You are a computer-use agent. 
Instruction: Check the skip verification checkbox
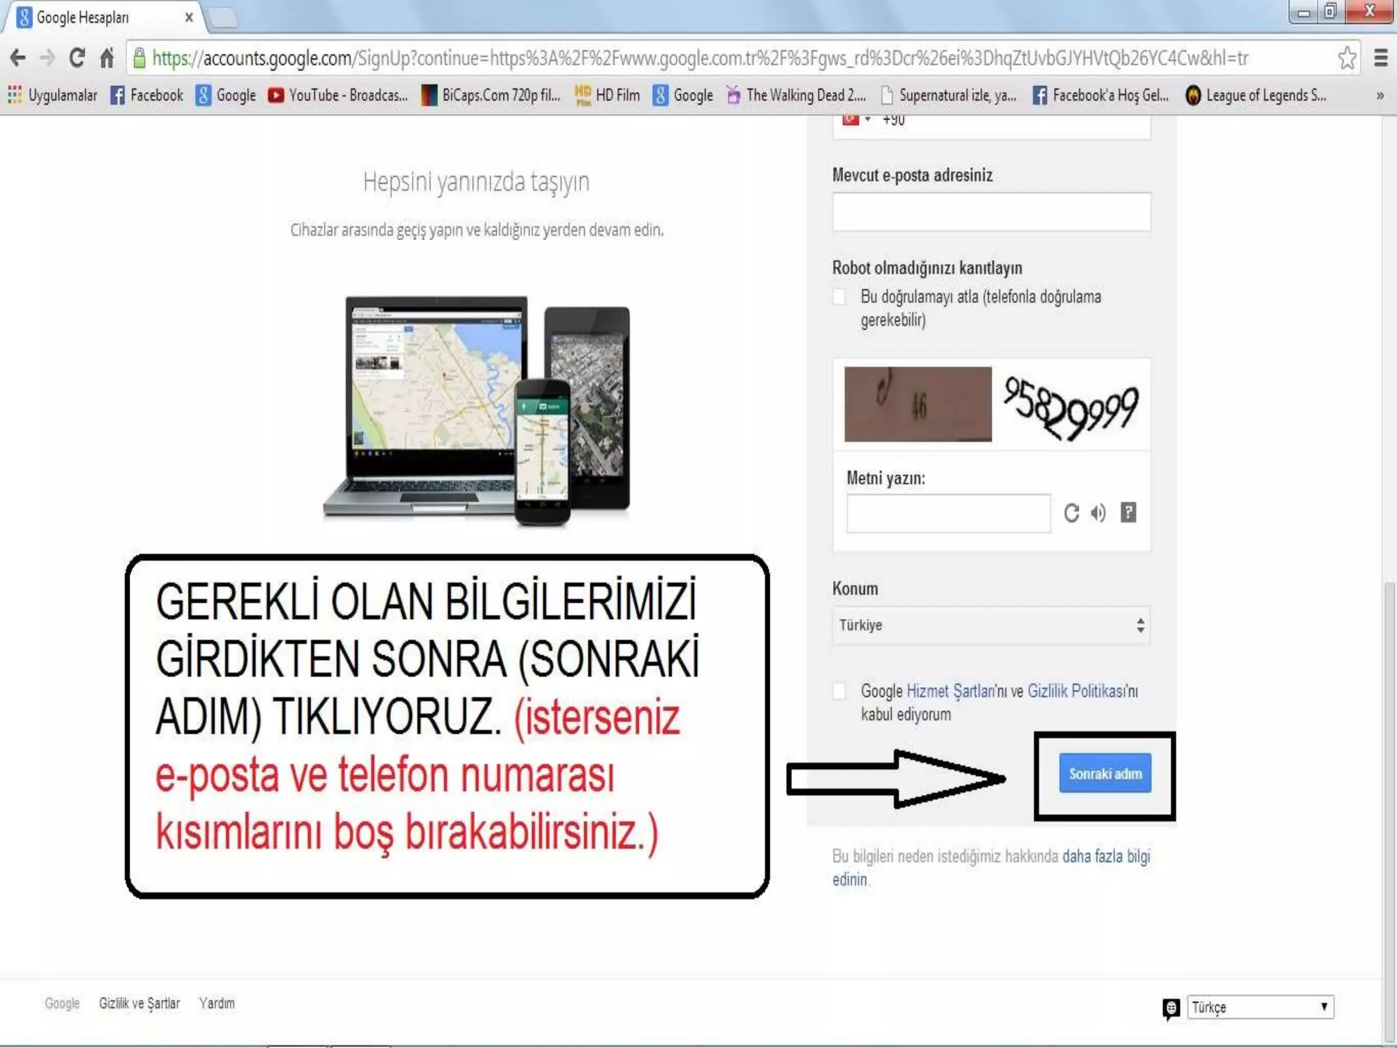pos(840,297)
